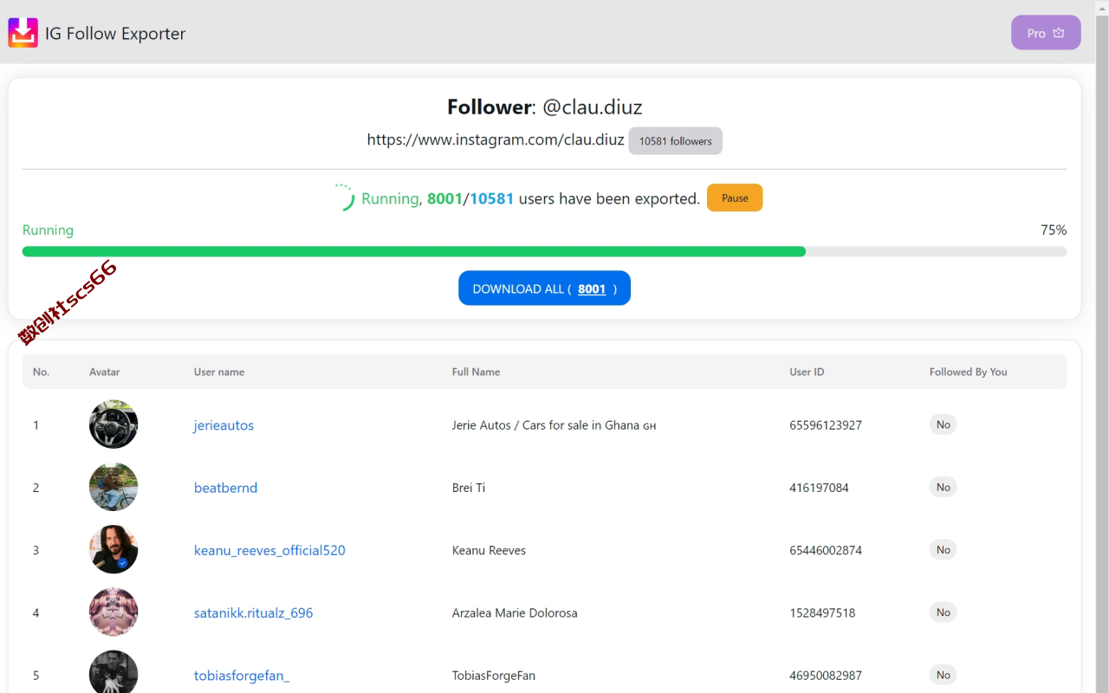This screenshot has height=693, width=1109.
Task: Click the crown icon in Pro button
Action: pos(1059,33)
